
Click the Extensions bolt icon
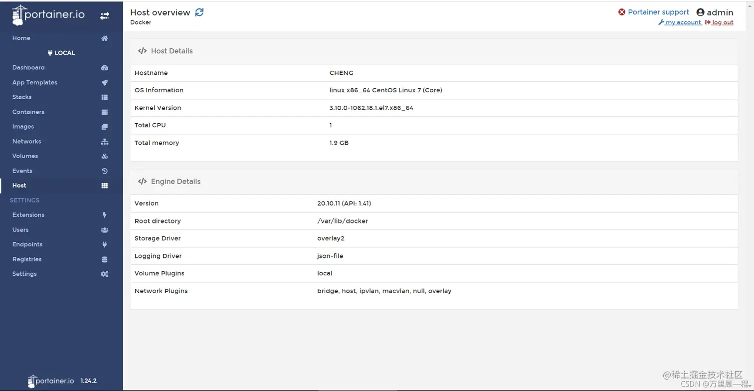104,215
